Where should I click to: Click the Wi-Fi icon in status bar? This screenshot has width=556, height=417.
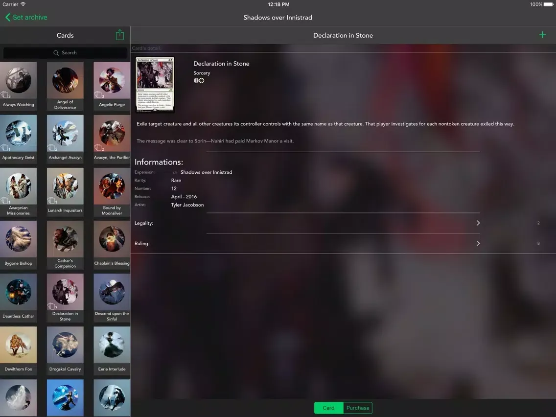click(x=23, y=4)
